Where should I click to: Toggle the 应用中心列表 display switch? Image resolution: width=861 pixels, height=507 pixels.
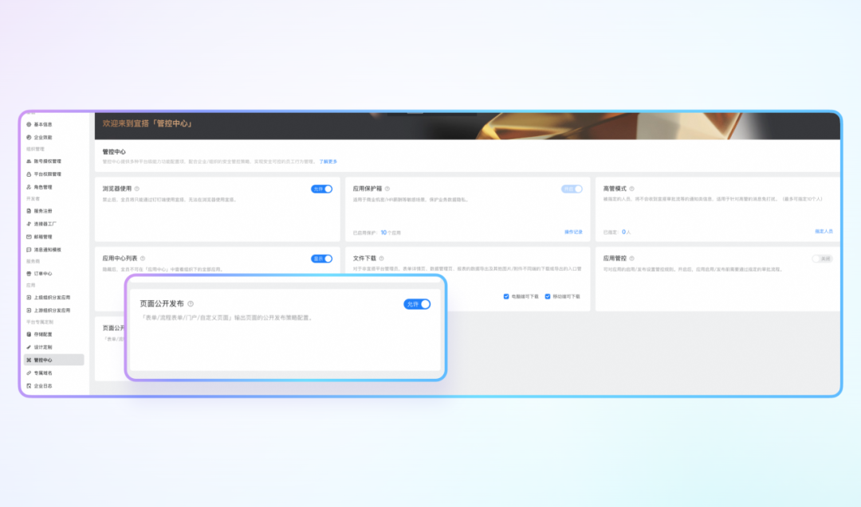tap(322, 259)
